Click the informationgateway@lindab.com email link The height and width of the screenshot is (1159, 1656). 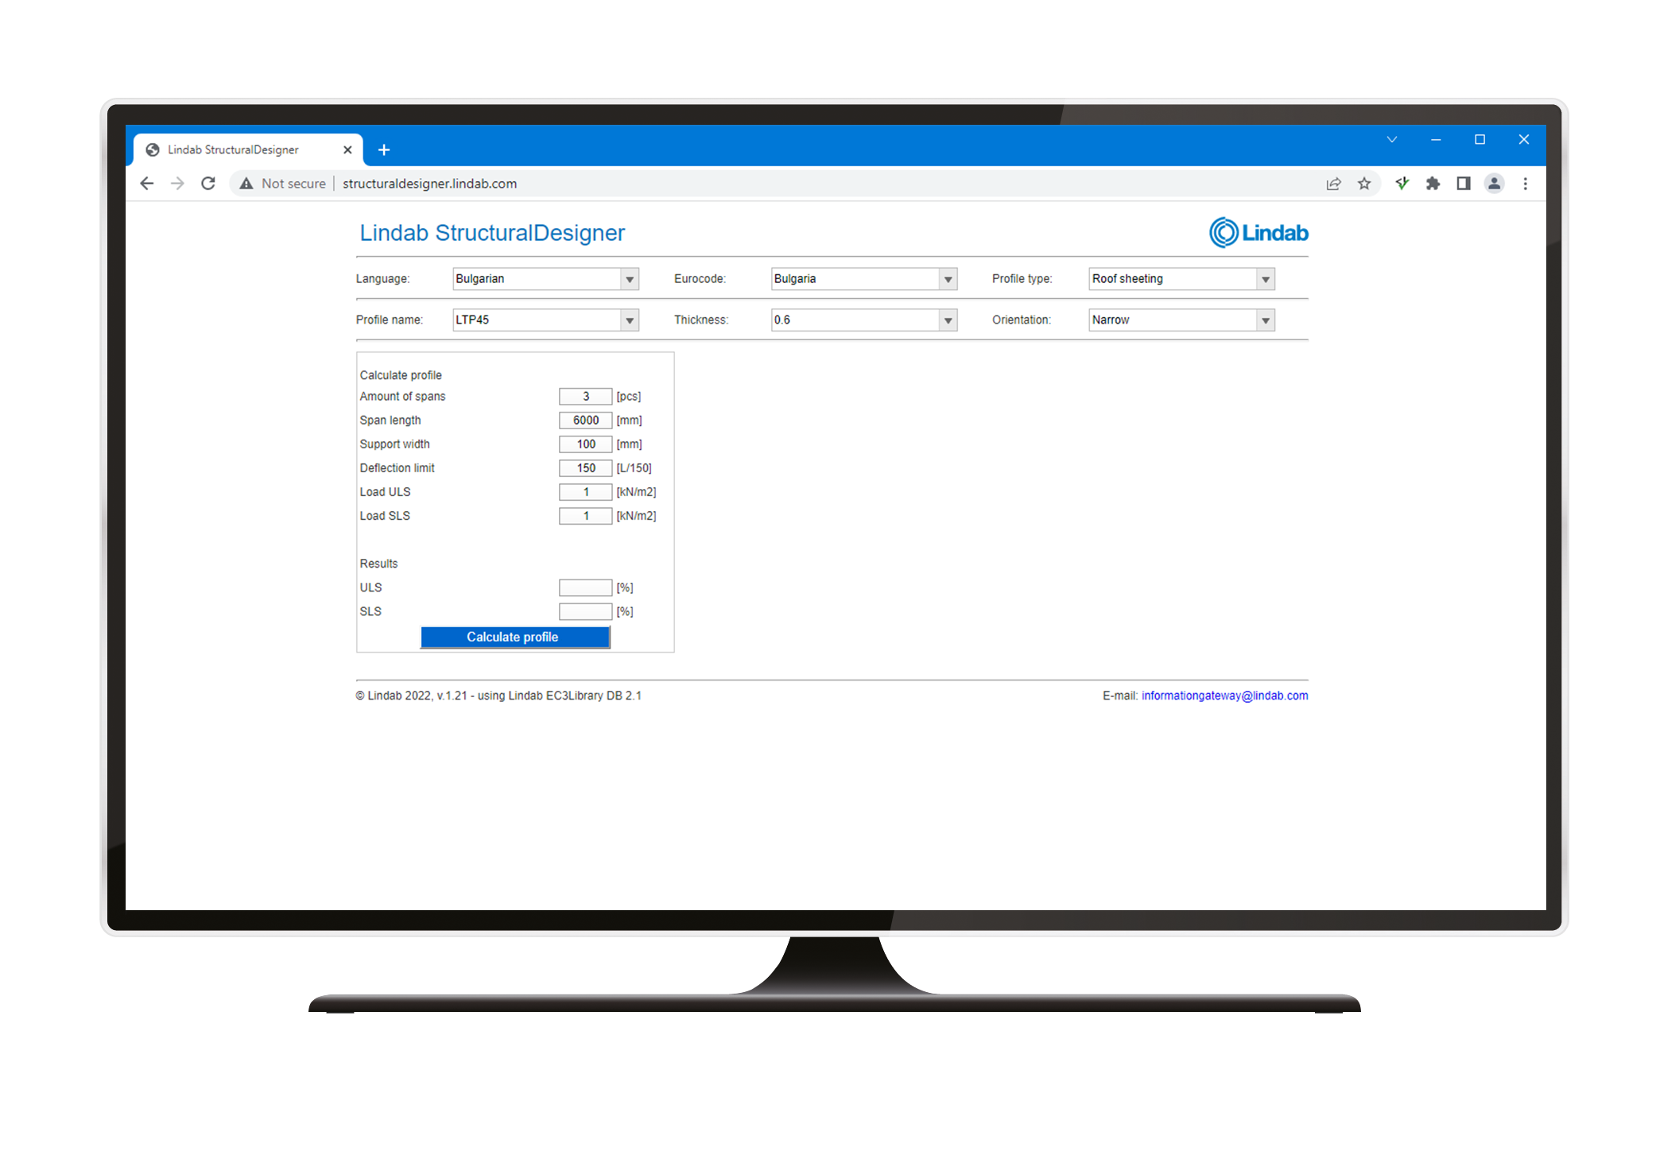click(1224, 696)
